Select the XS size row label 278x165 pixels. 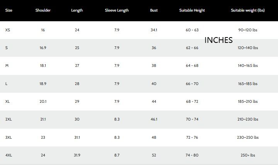pos(8,30)
